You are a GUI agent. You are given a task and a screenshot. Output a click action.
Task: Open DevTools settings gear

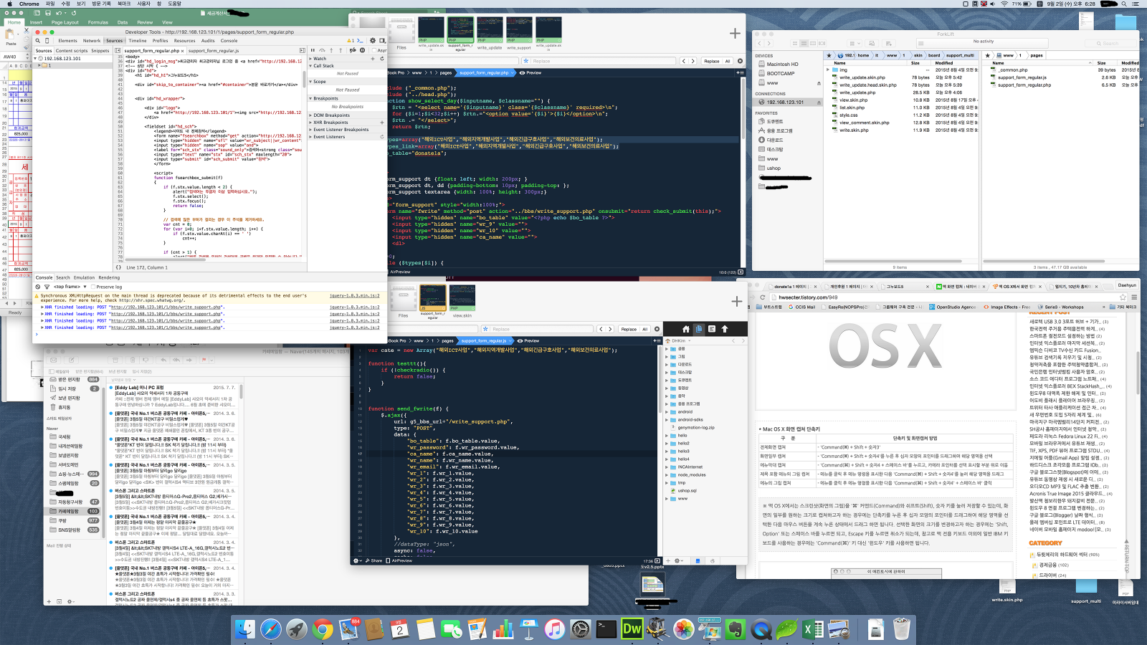(x=373, y=41)
